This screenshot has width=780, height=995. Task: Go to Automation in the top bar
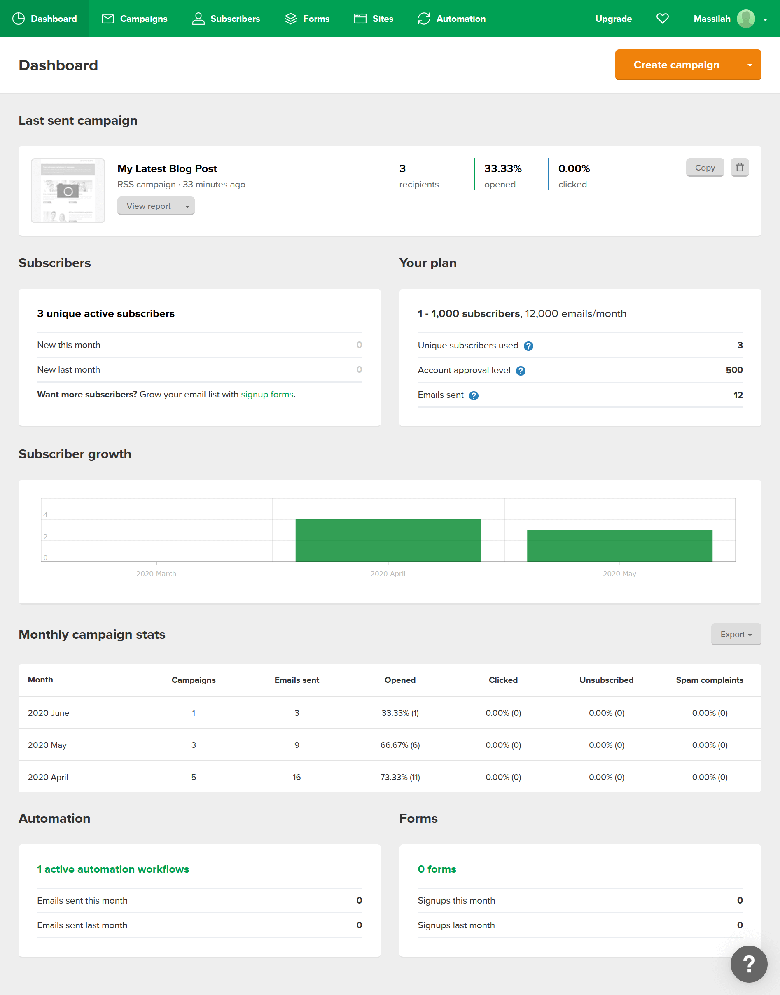(451, 19)
